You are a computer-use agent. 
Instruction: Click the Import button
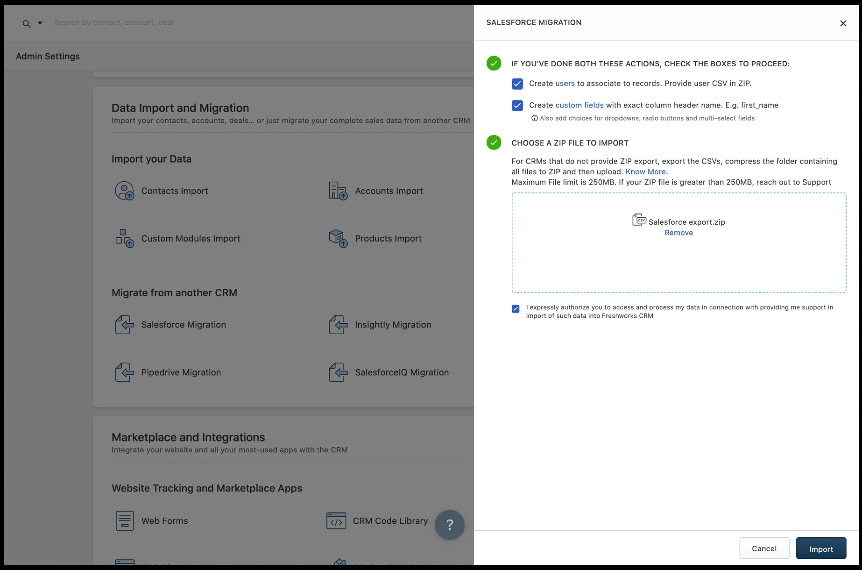[x=821, y=549]
